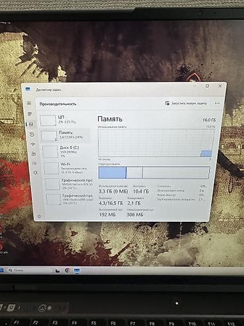244x326 pixels.
Task: Select the Wi-Fi performance item
Action: 68,168
